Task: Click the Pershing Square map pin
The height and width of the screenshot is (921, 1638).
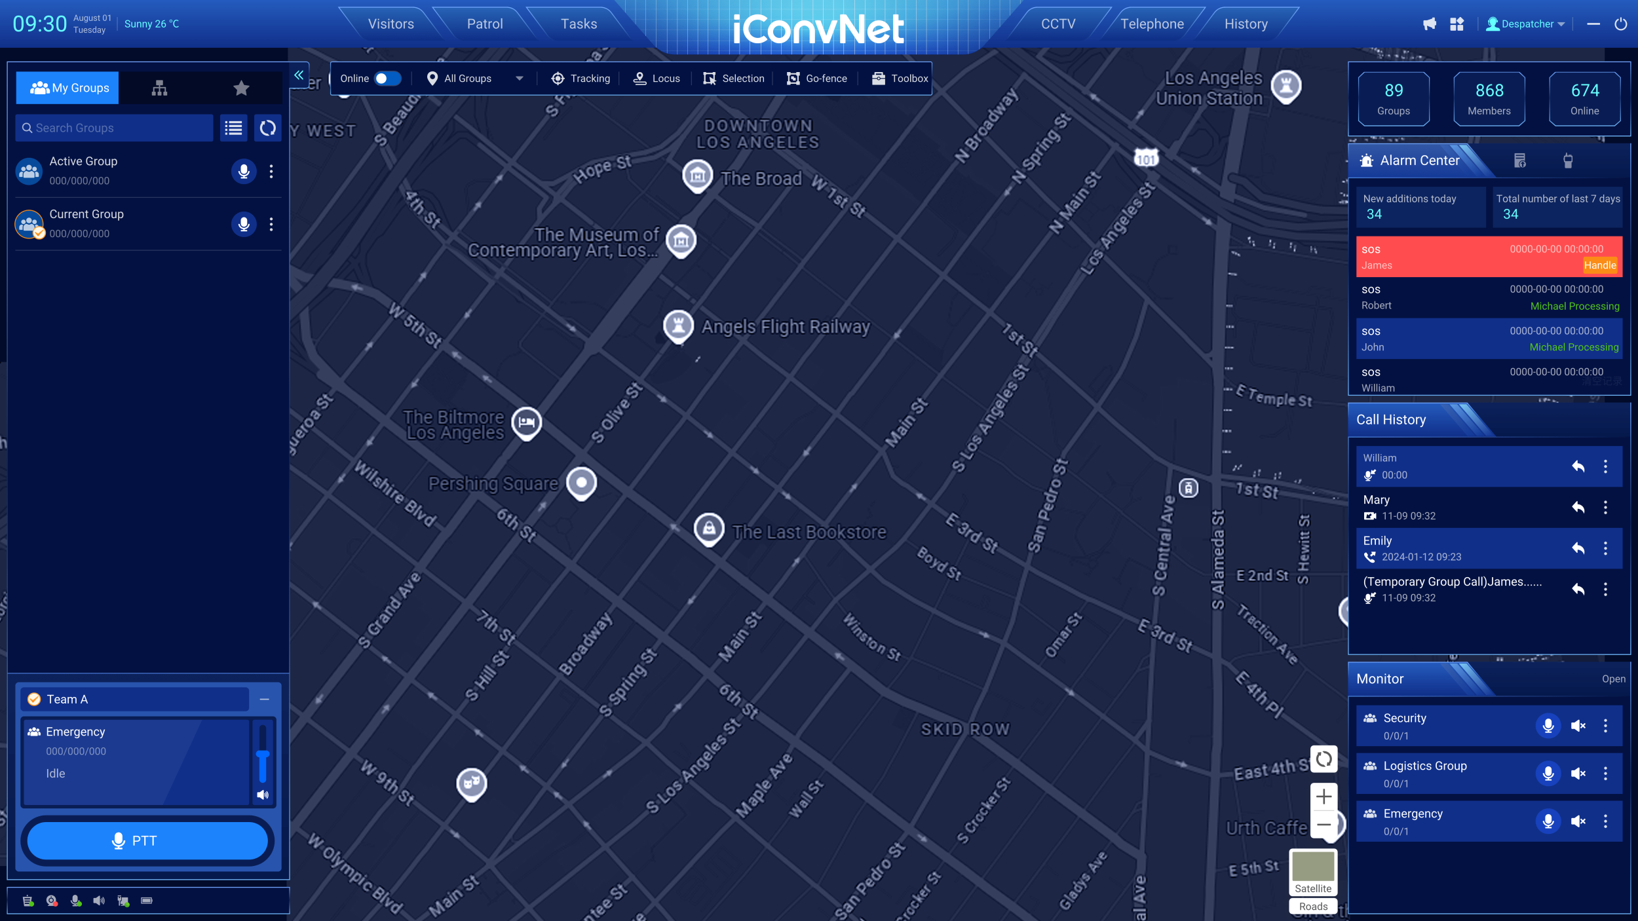Action: click(581, 484)
